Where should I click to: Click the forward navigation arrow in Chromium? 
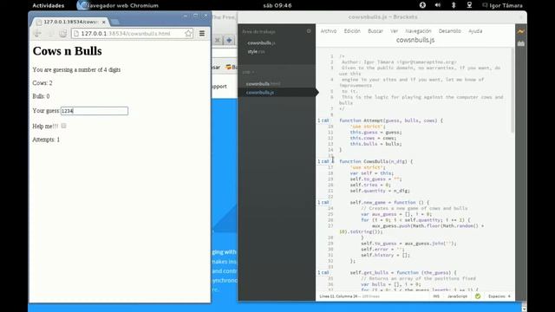(50, 34)
